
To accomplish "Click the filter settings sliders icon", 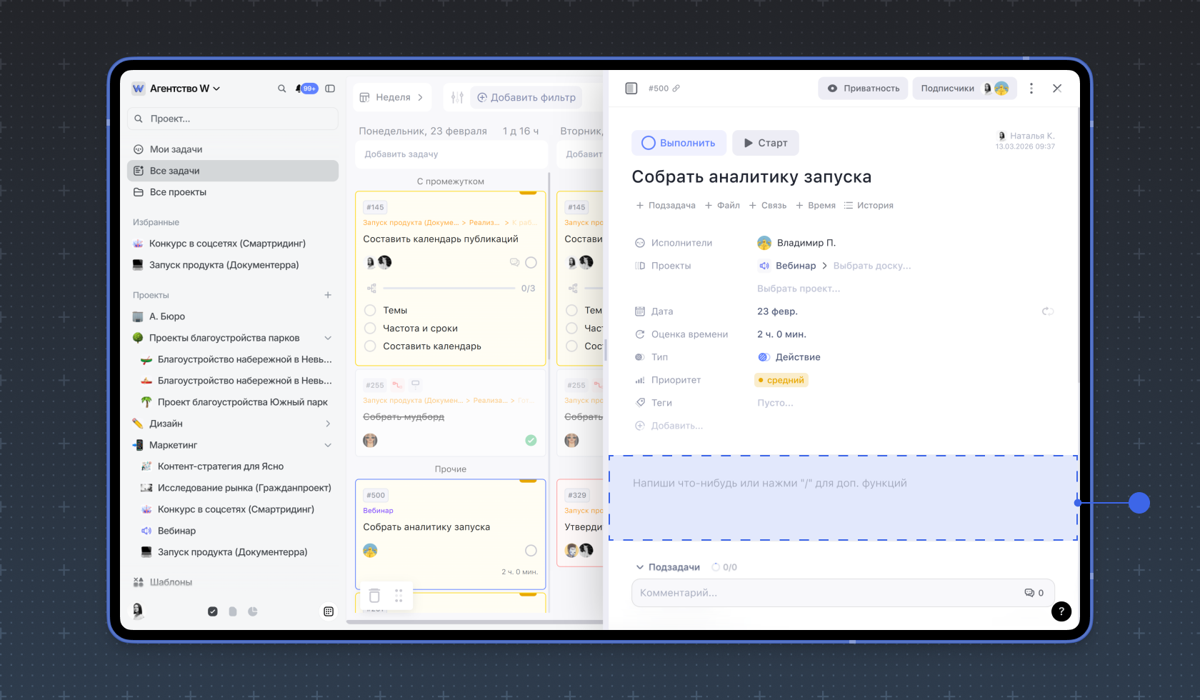I will pyautogui.click(x=457, y=97).
